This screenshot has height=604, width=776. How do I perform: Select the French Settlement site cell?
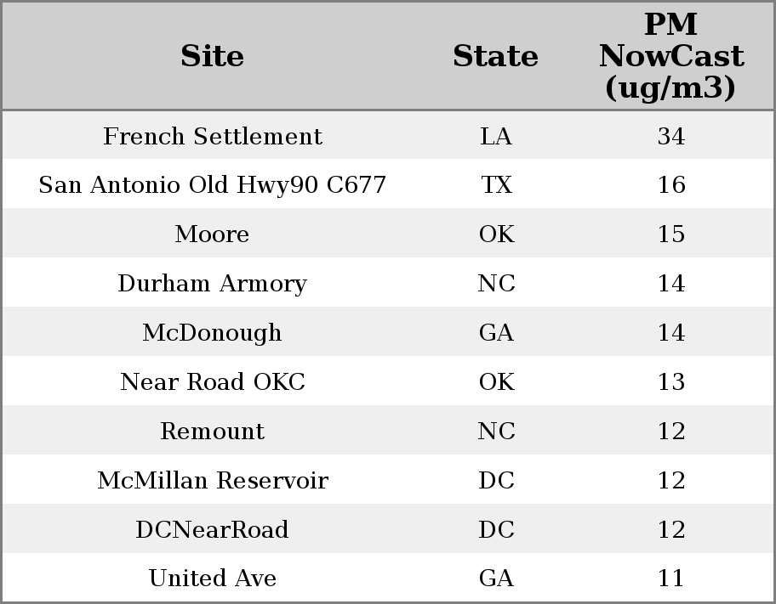212,137
